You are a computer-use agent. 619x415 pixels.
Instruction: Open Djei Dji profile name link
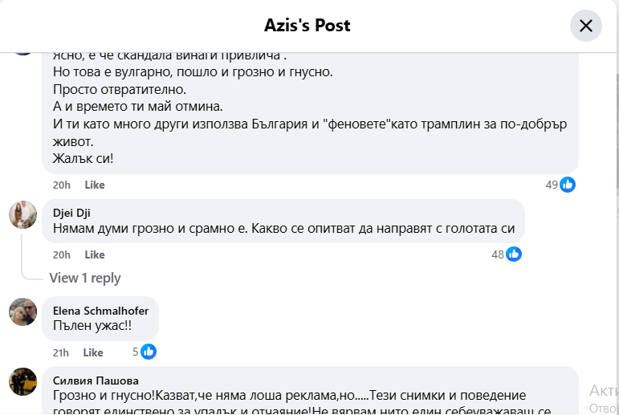click(x=70, y=214)
